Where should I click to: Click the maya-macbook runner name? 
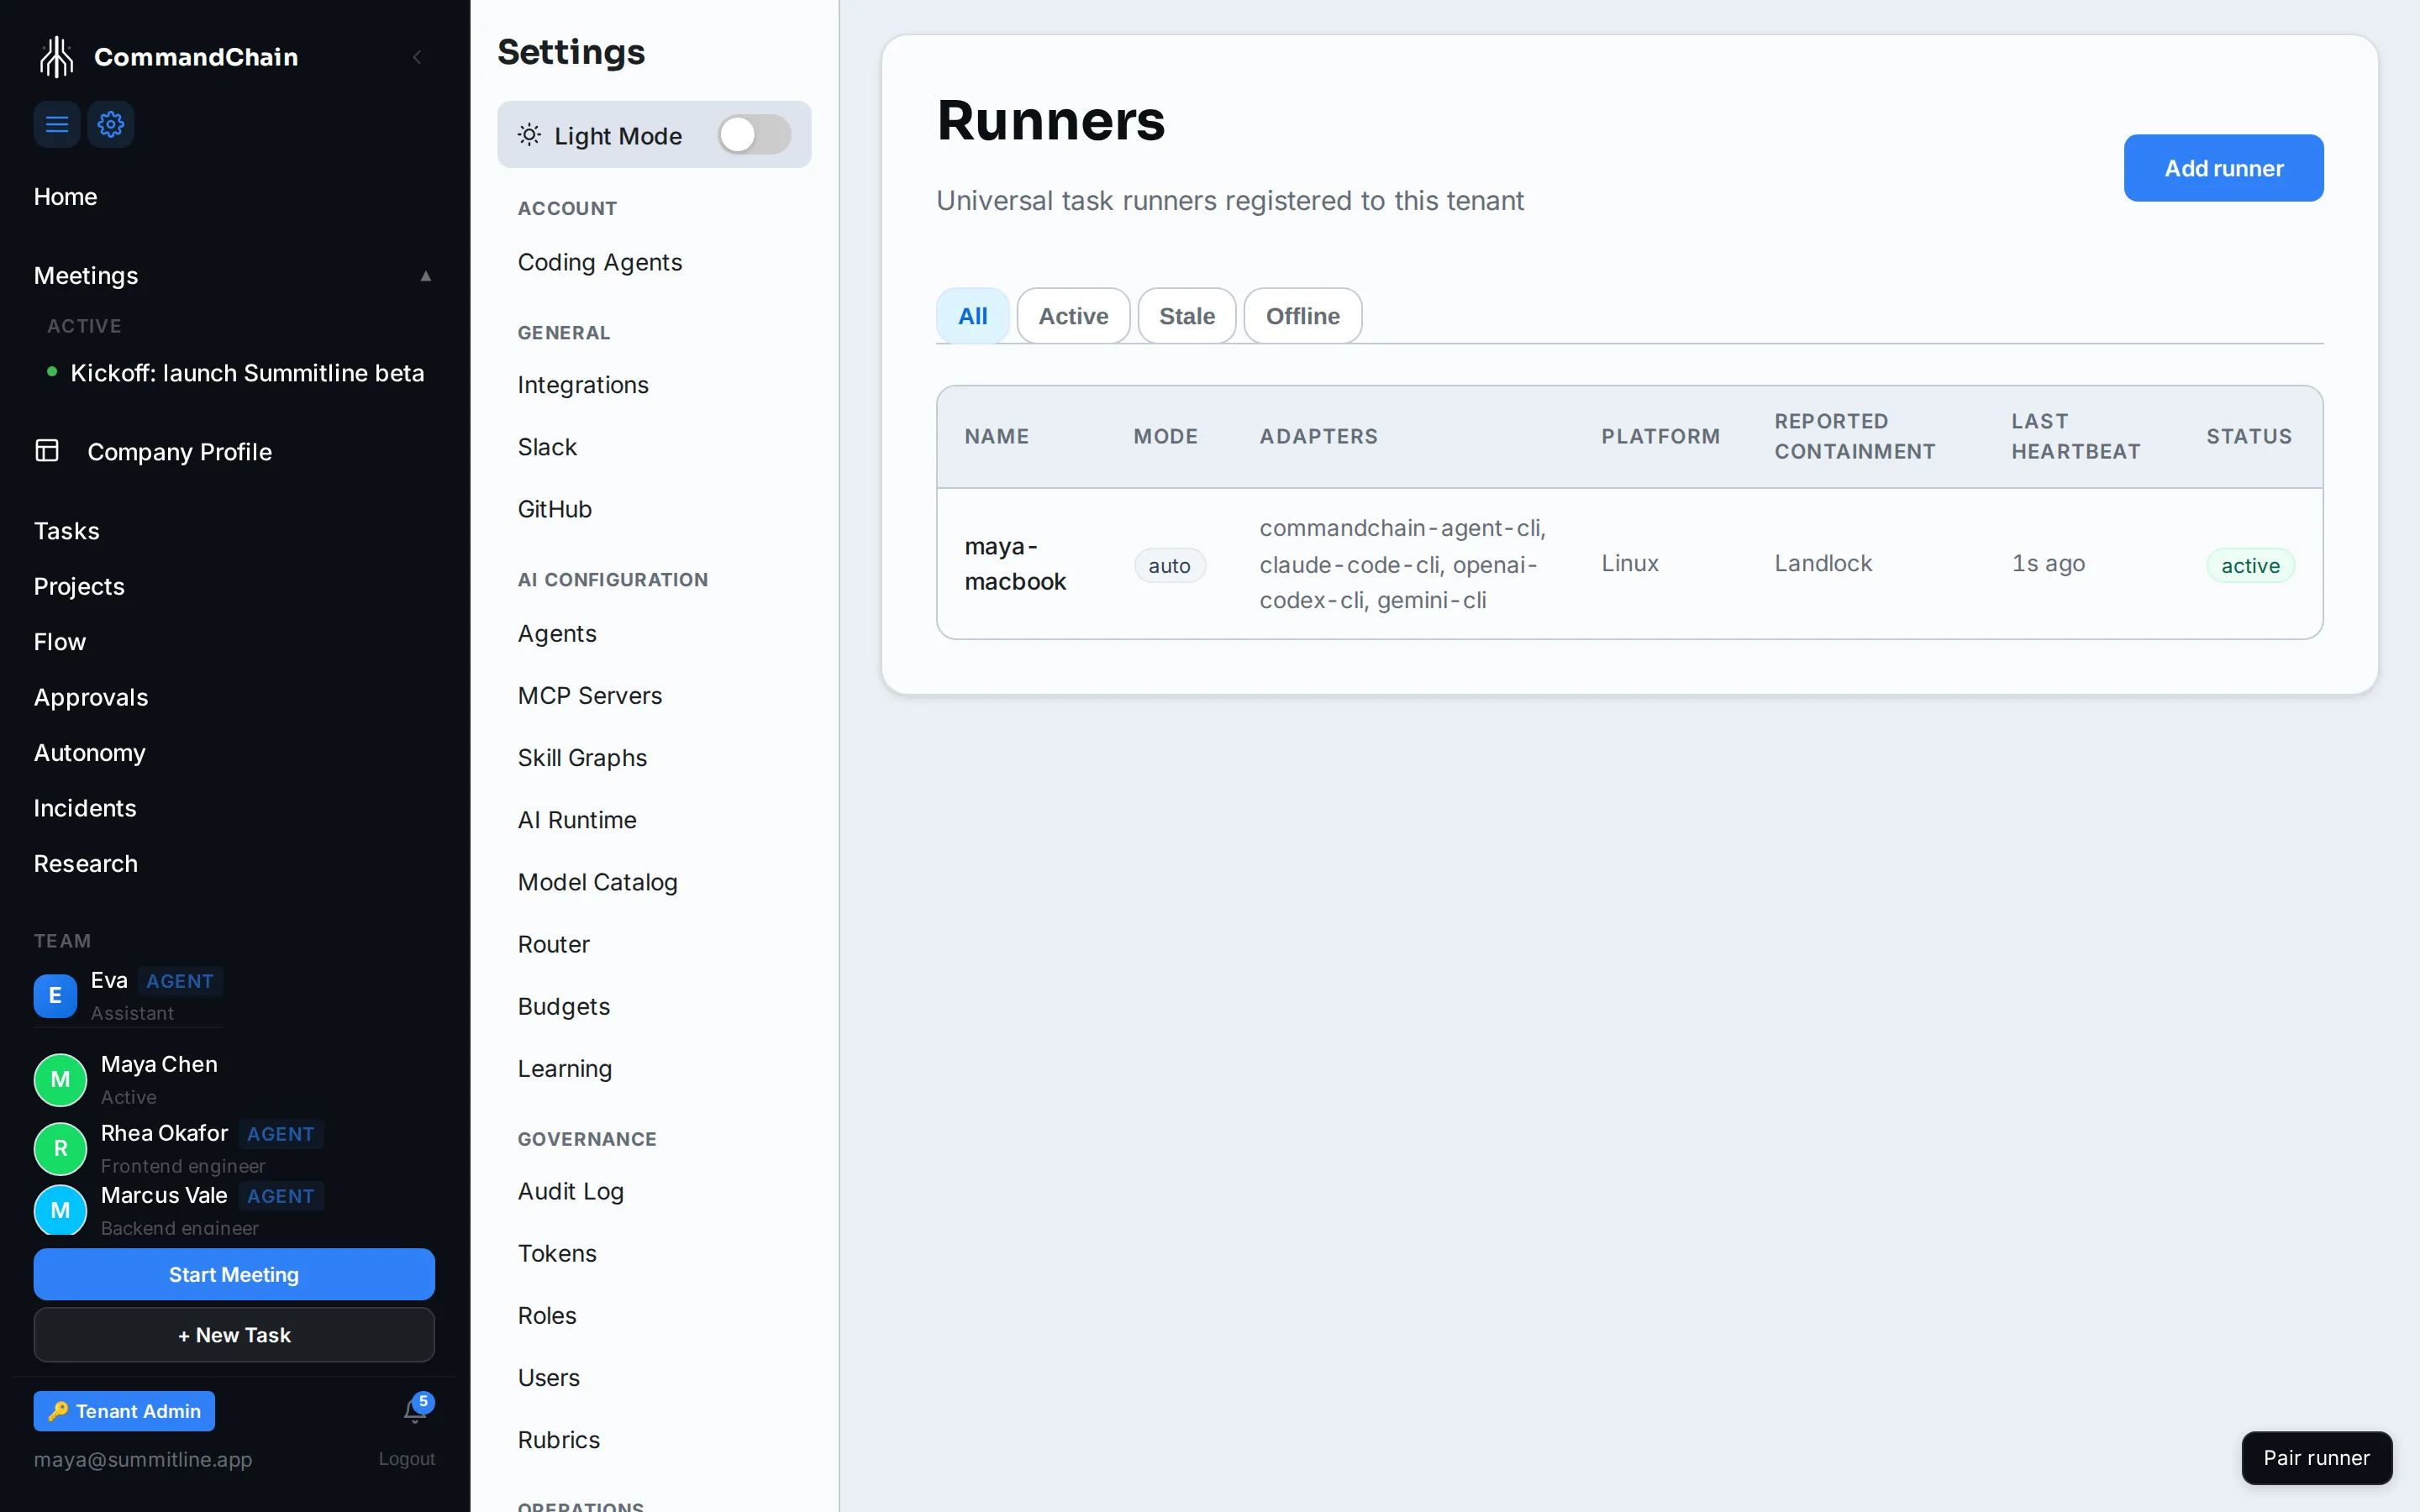pyautogui.click(x=1015, y=564)
